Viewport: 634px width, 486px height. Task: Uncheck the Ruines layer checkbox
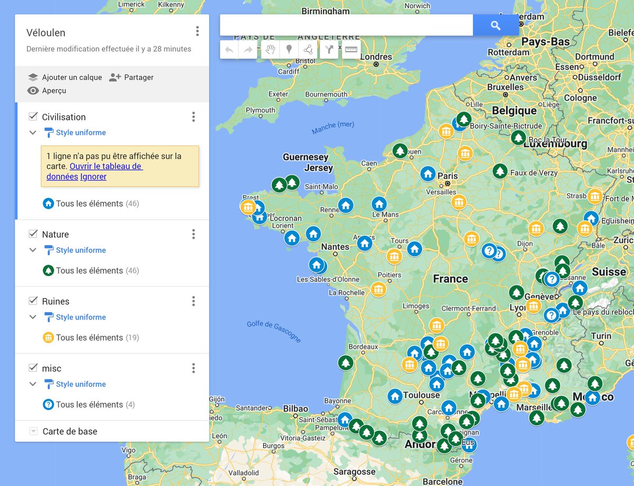tap(33, 301)
